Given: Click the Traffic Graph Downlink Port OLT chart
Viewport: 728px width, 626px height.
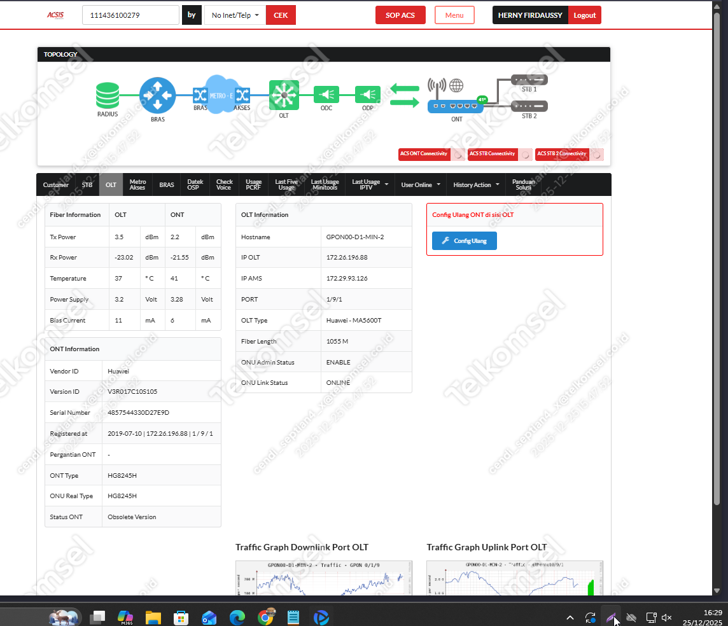Looking at the screenshot, I should tap(324, 578).
